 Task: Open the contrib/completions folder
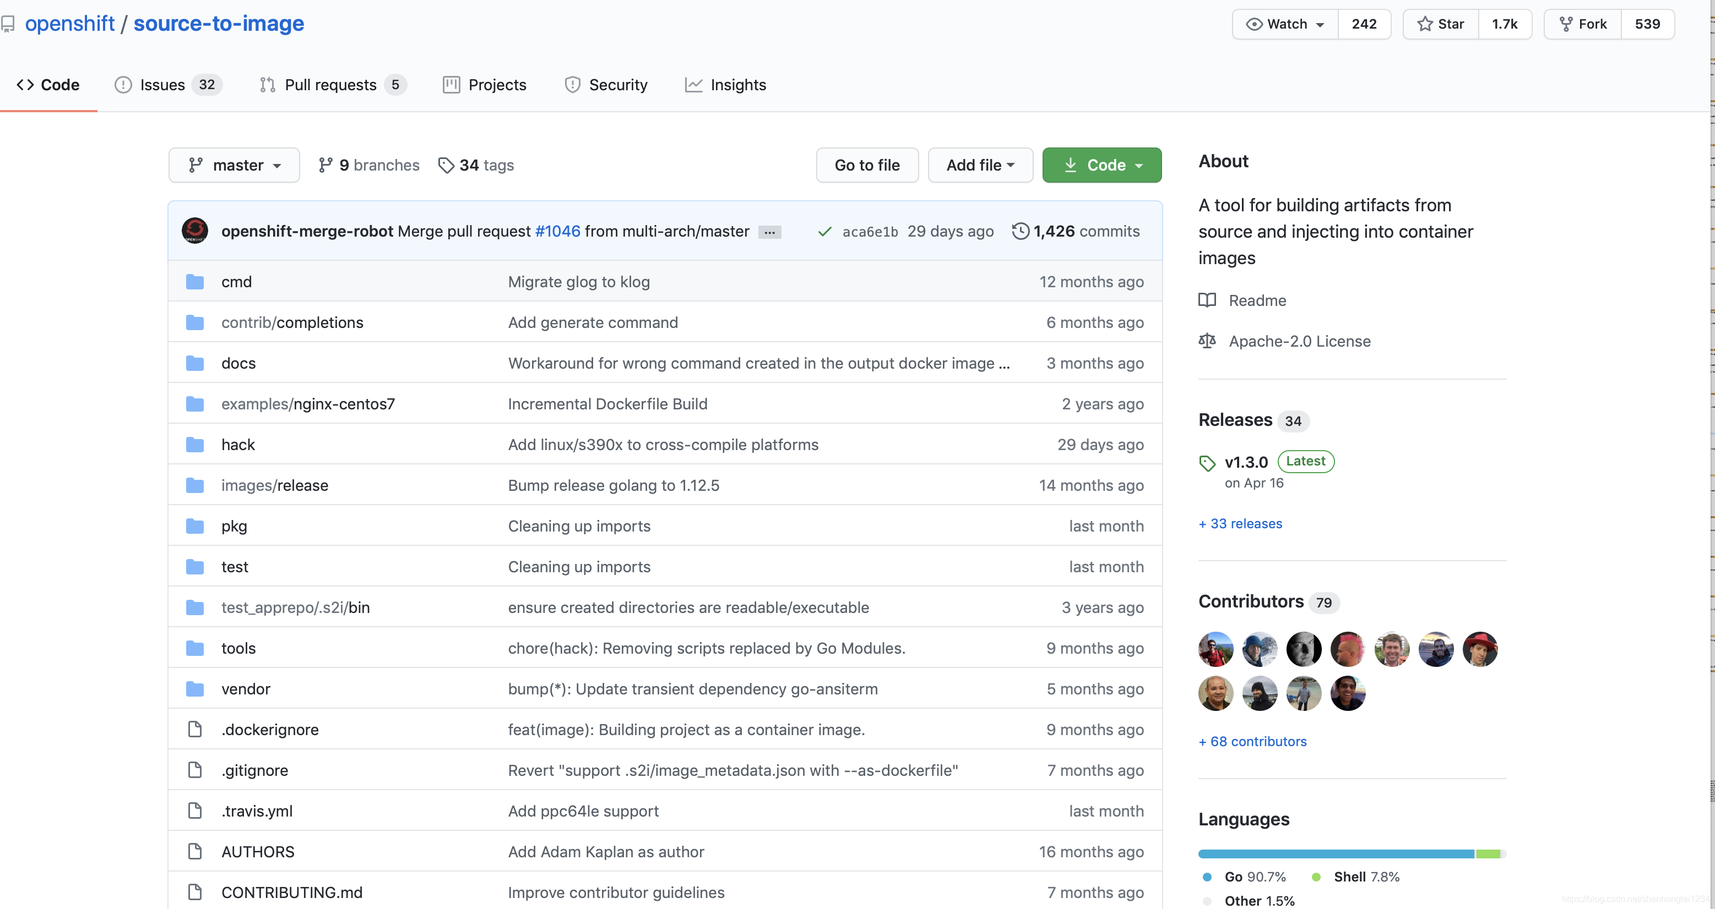pyautogui.click(x=292, y=322)
